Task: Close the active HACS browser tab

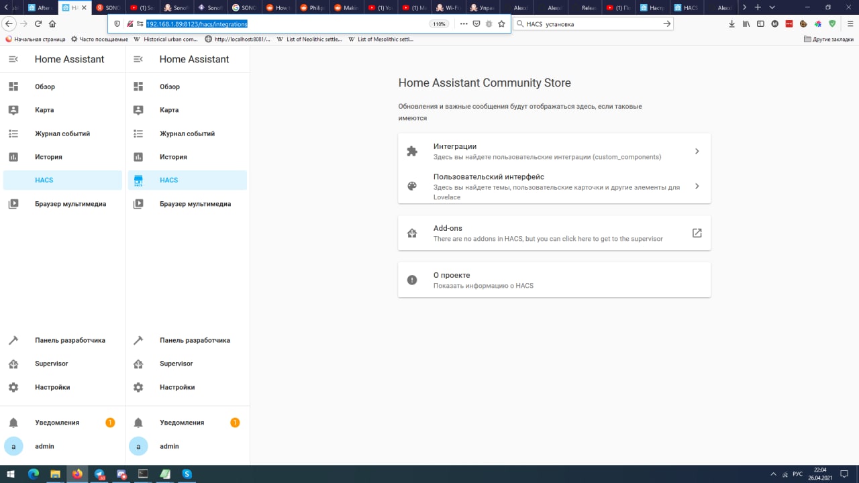Action: click(x=84, y=7)
